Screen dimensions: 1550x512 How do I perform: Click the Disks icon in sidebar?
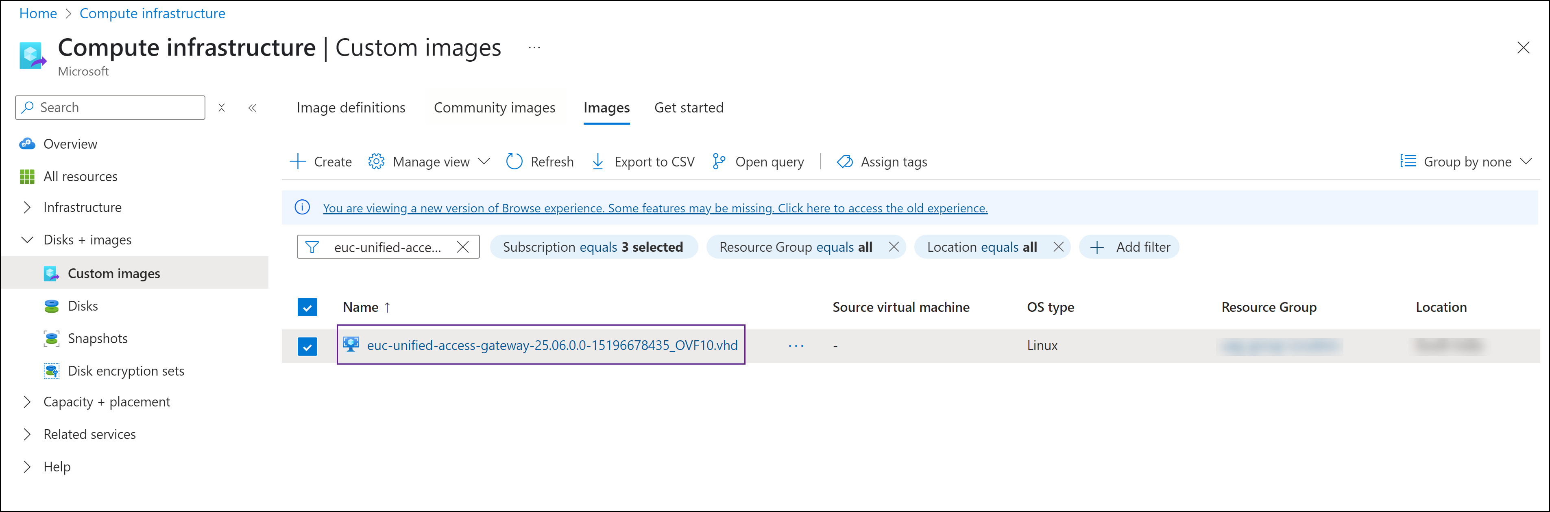tap(52, 306)
